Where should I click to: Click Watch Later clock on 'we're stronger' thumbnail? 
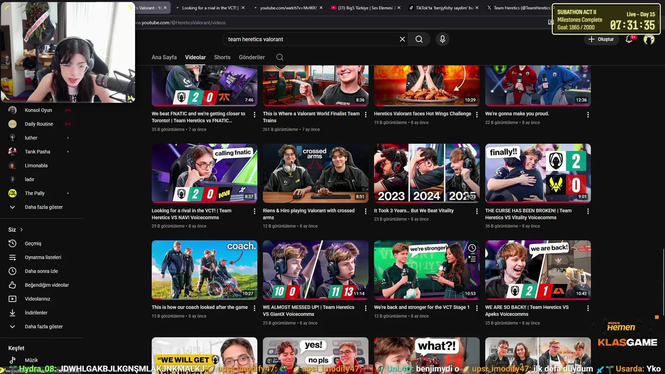(x=472, y=248)
